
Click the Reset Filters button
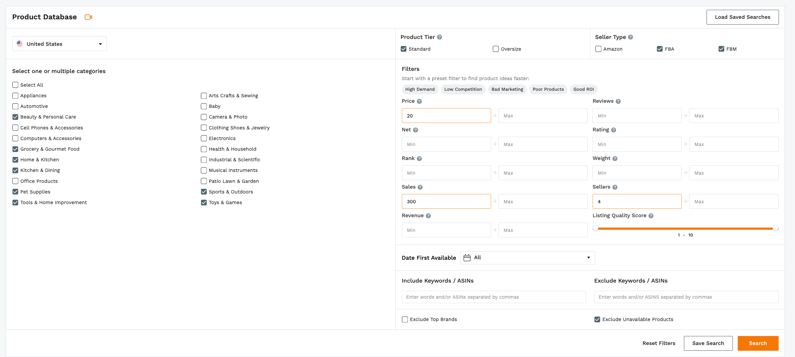pos(659,343)
